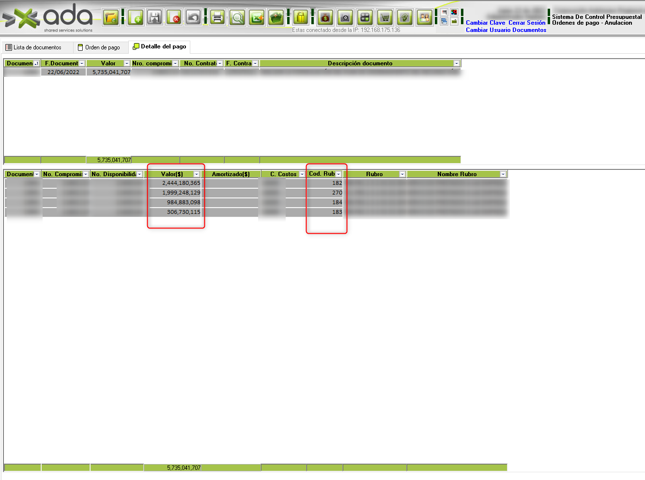Expand the F.Document column filter dropdown
The image size is (645, 480).
tap(82, 63)
